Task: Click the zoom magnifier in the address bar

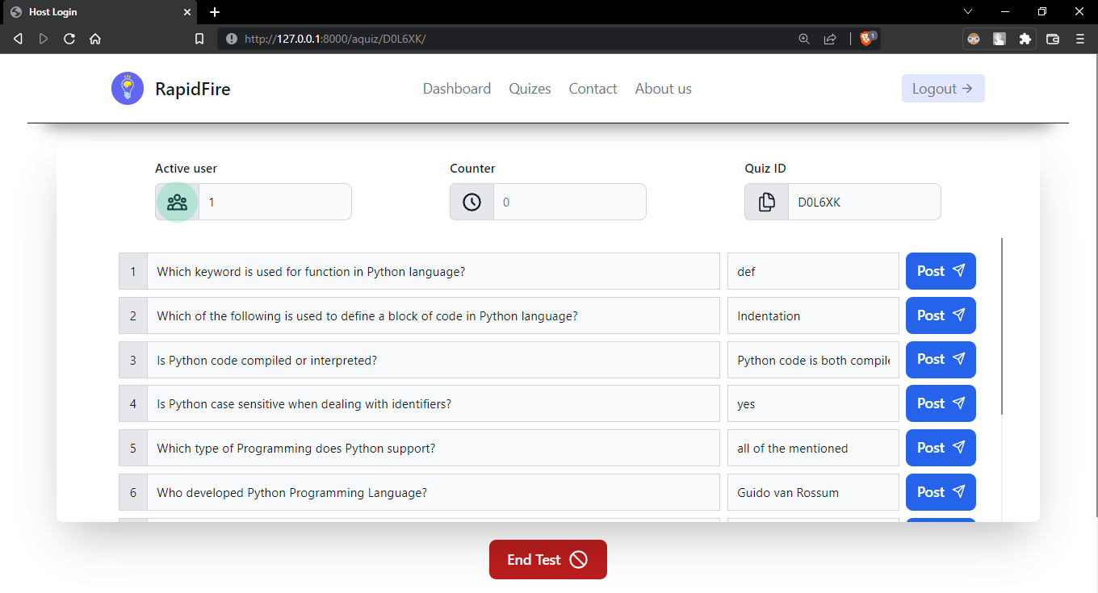Action: click(x=803, y=38)
